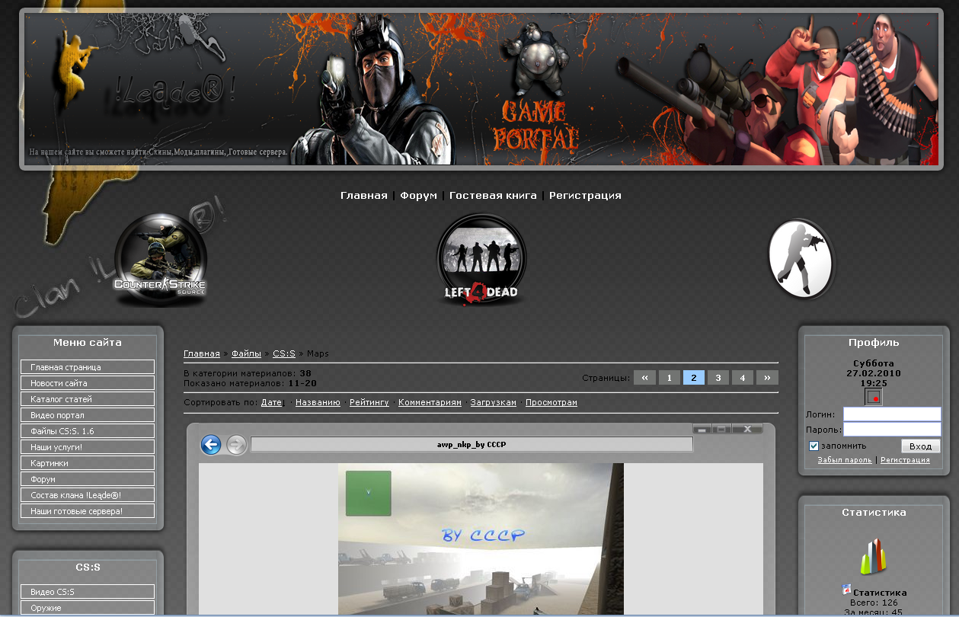This screenshot has width=959, height=617.
Task: Click the Пароль input field
Action: point(892,430)
